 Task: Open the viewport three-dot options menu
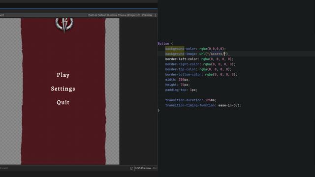tap(156, 15)
